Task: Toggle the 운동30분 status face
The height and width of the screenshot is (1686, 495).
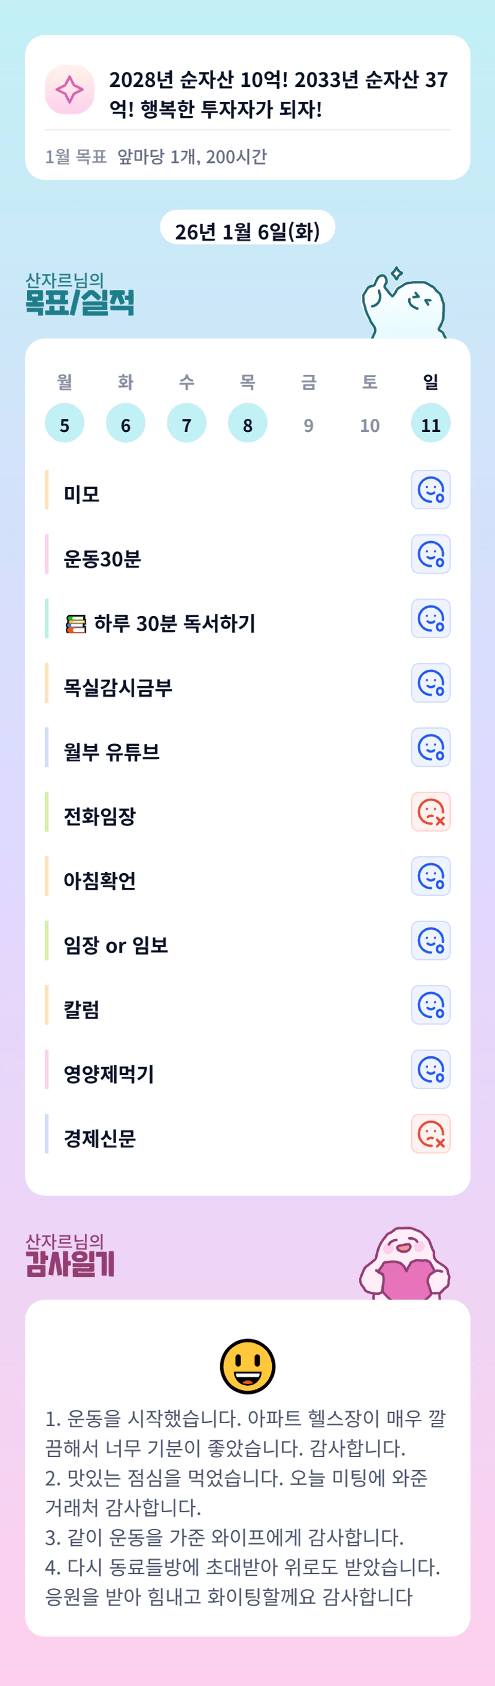Action: click(x=430, y=554)
